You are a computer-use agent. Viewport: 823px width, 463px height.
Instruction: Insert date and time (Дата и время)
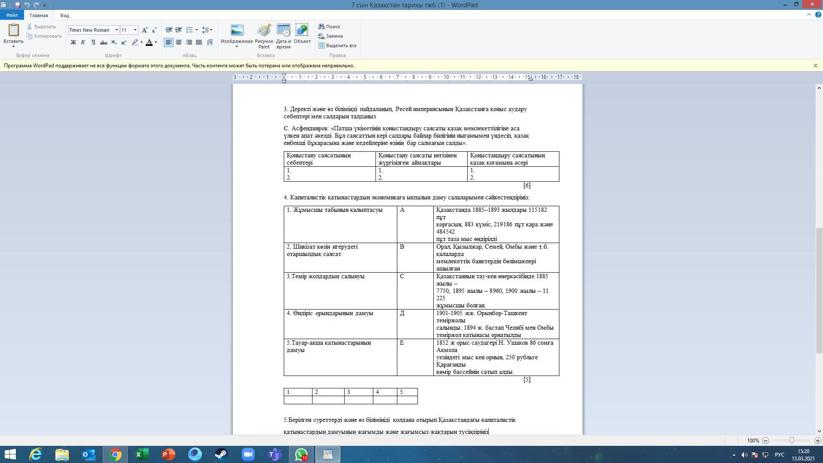283,36
